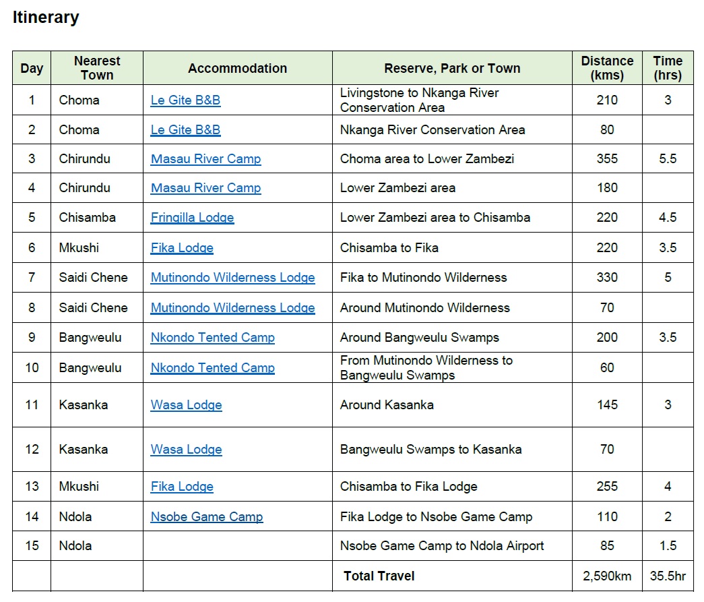Click the Le Gite B&B link in Day 2 row
This screenshot has height=602, width=704.
pyautogui.click(x=185, y=129)
